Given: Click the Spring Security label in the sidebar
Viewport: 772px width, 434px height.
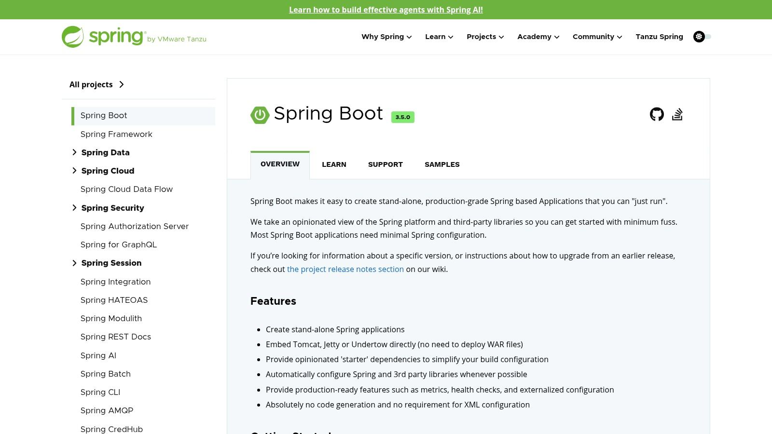Looking at the screenshot, I should 113,208.
